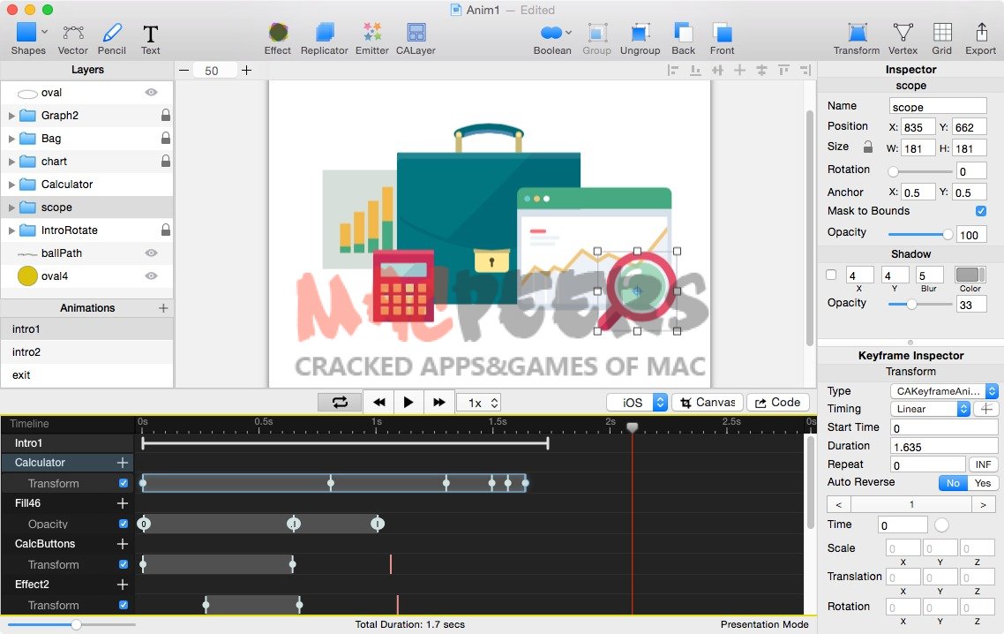This screenshot has width=1004, height=634.
Task: Enable the Shadow checkbox
Action: tap(830, 275)
